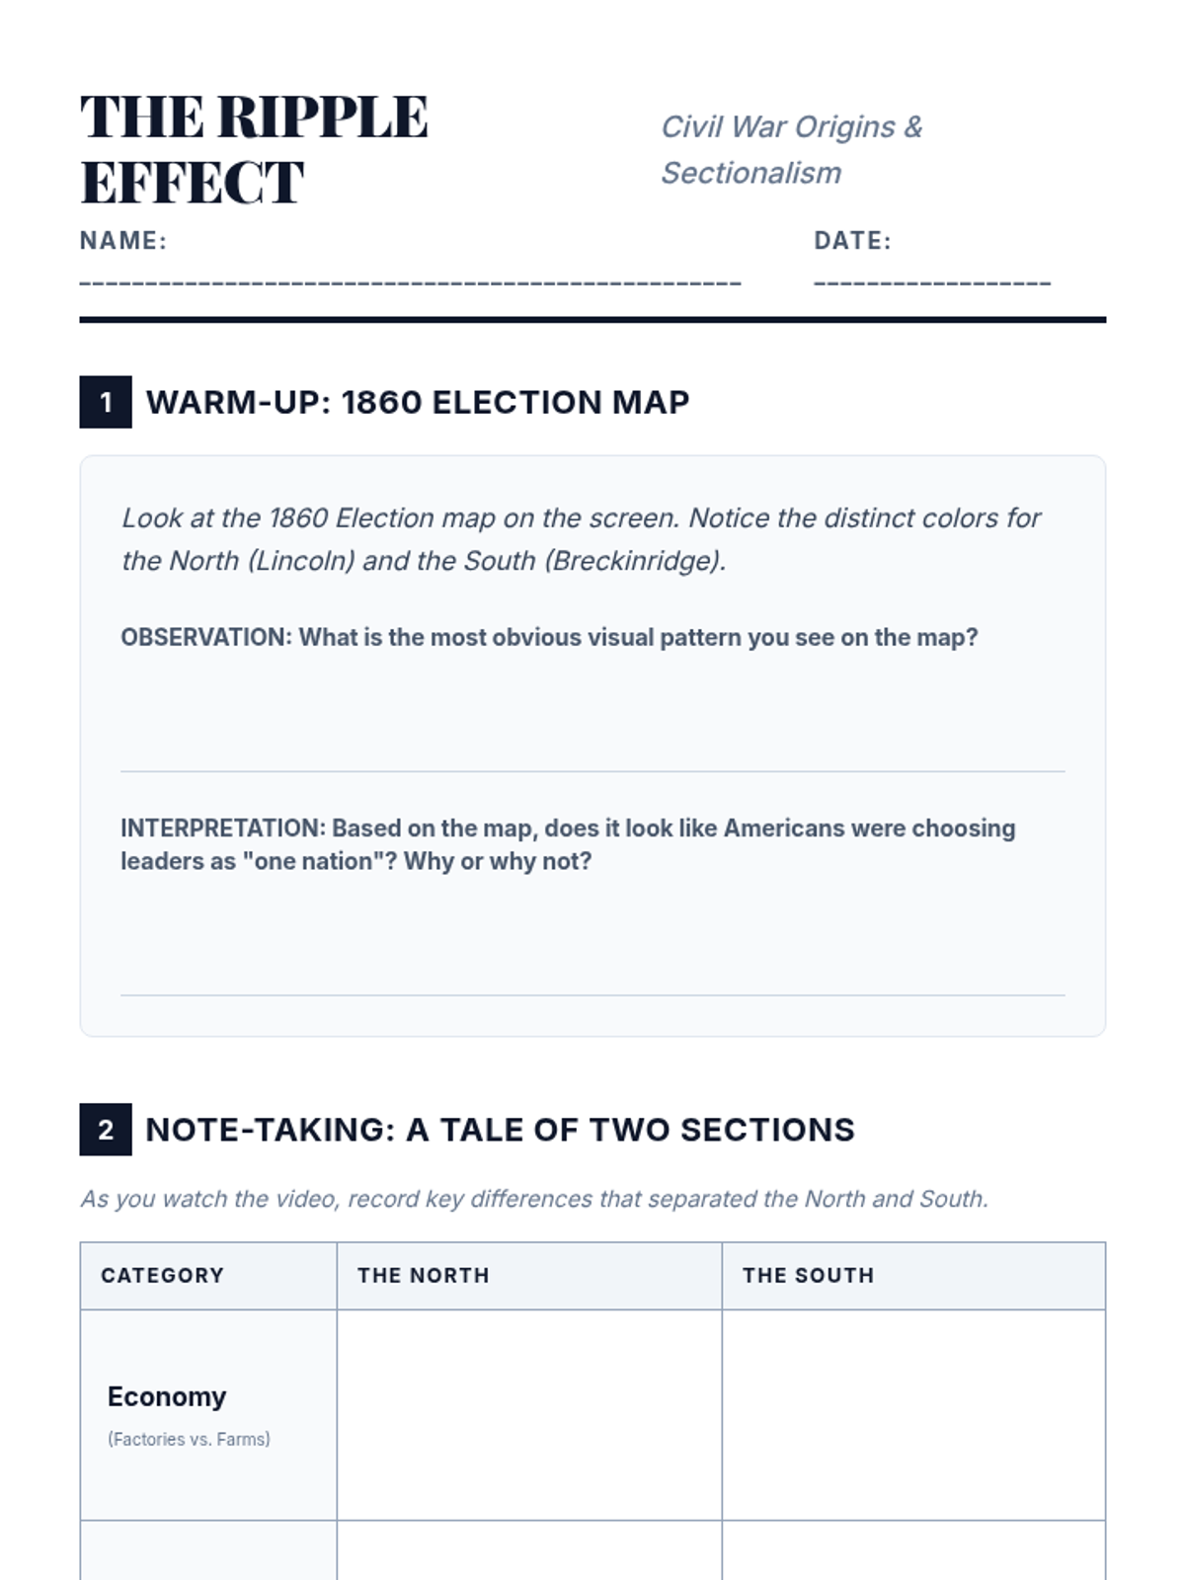This screenshot has width=1185, height=1580.
Task: Click the section number 2 badge
Action: [106, 1130]
